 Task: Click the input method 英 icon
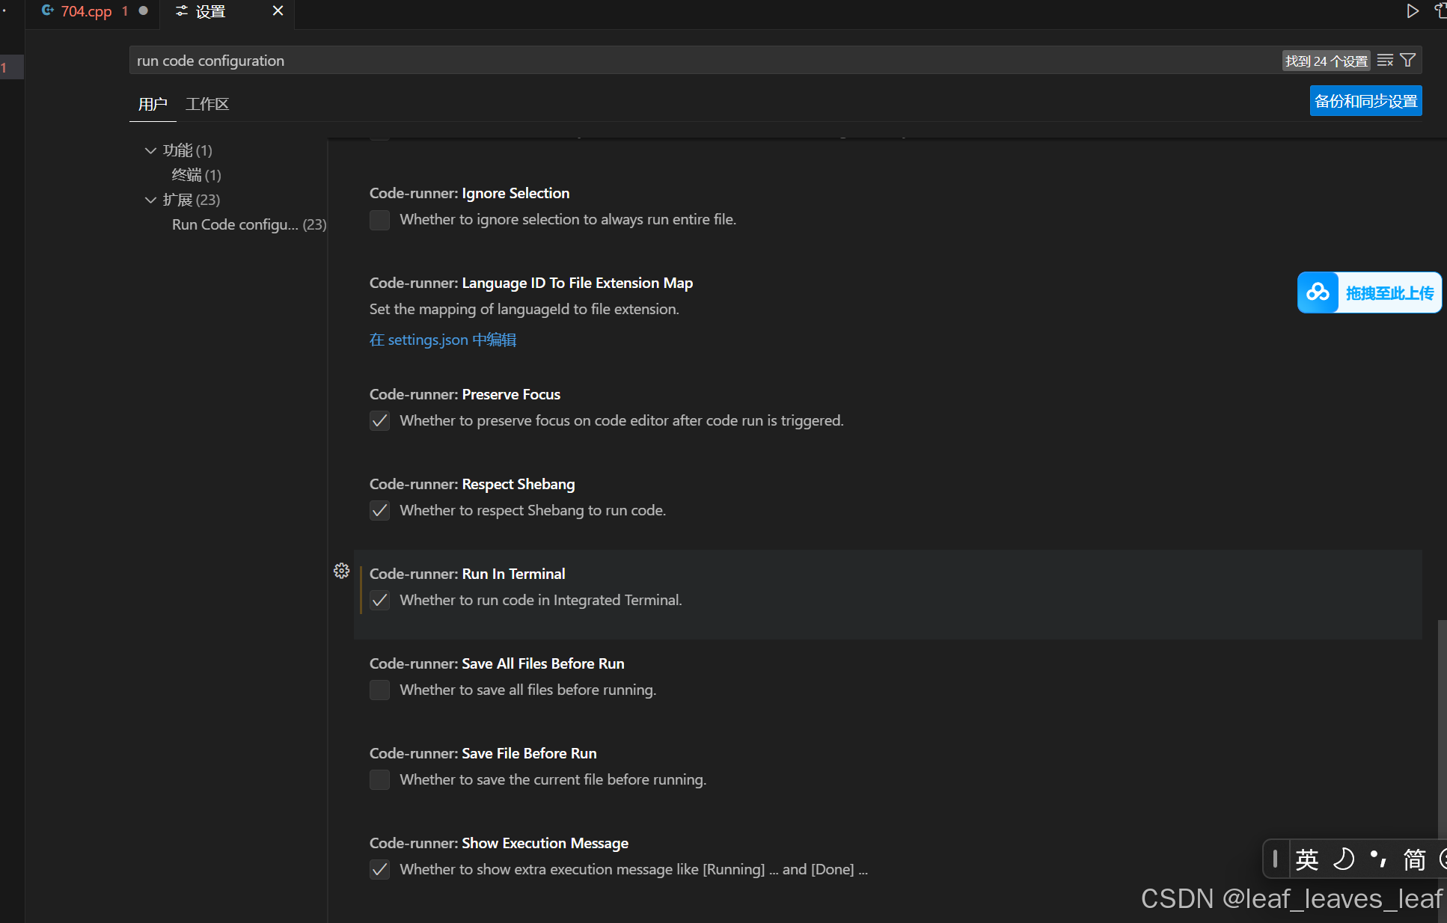(x=1307, y=859)
